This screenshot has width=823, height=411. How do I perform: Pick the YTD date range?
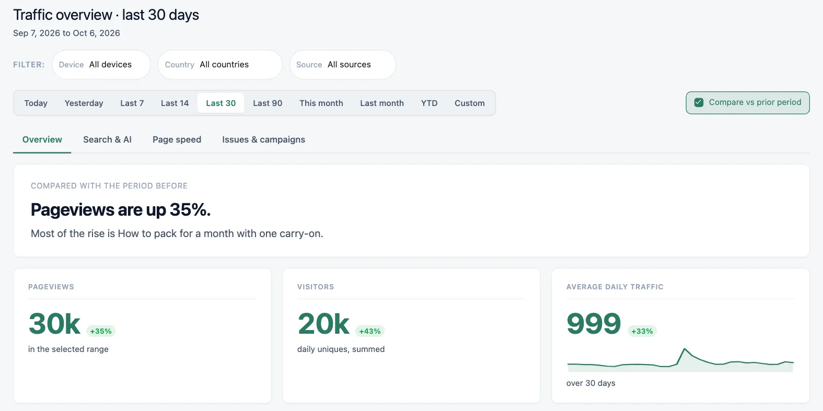point(429,103)
